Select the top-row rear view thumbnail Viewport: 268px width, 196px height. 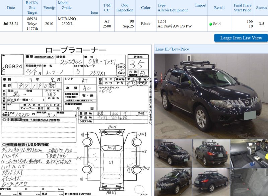coord(211,153)
